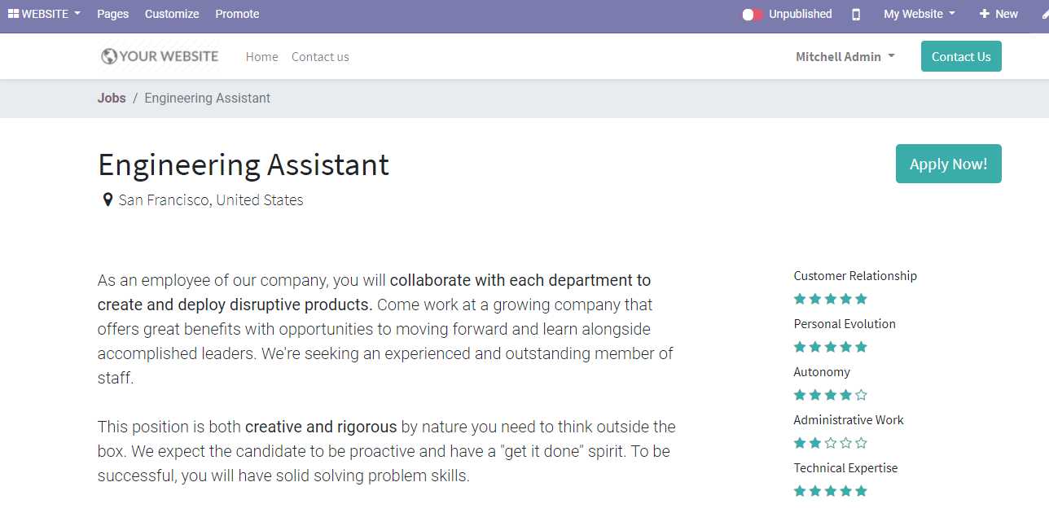Click the YOUR WEBSITE globe logo
Viewport: 1049px width, 526px height.
tap(160, 56)
